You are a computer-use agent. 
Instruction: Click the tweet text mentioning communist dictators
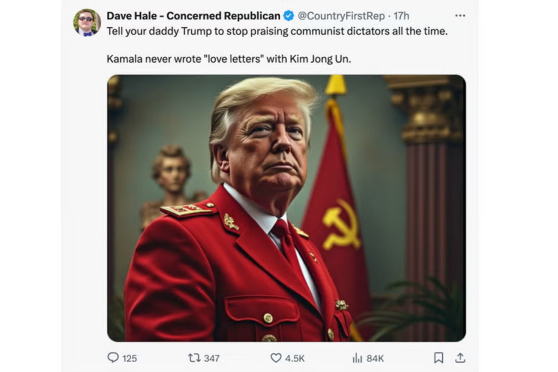277,31
